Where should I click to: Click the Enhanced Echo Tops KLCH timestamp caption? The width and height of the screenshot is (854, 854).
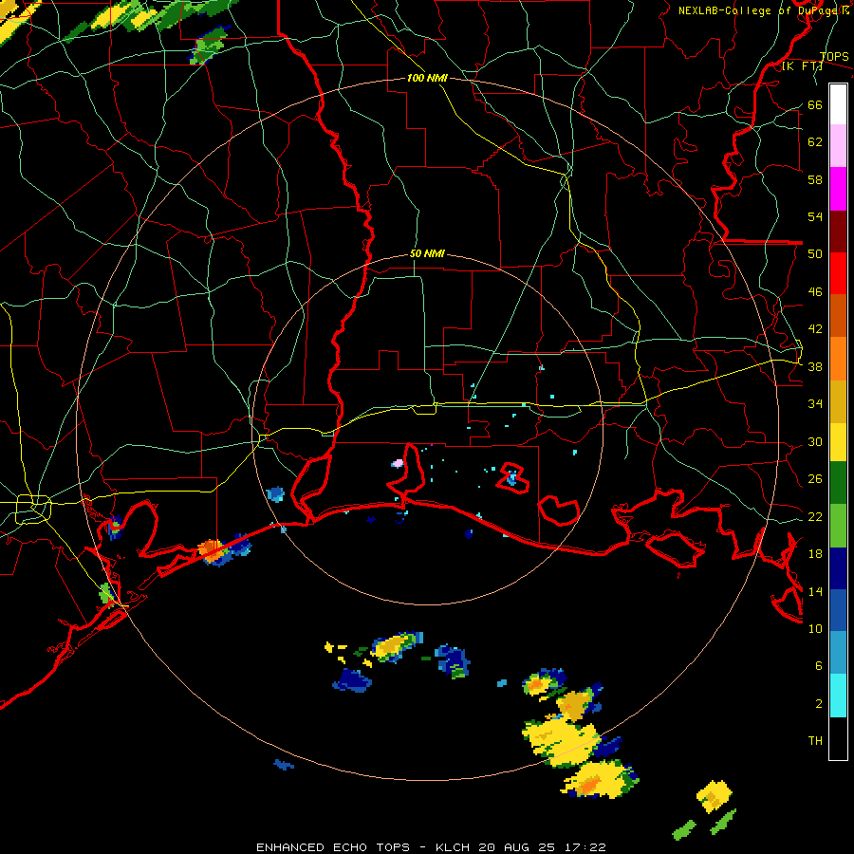pyautogui.click(x=431, y=847)
